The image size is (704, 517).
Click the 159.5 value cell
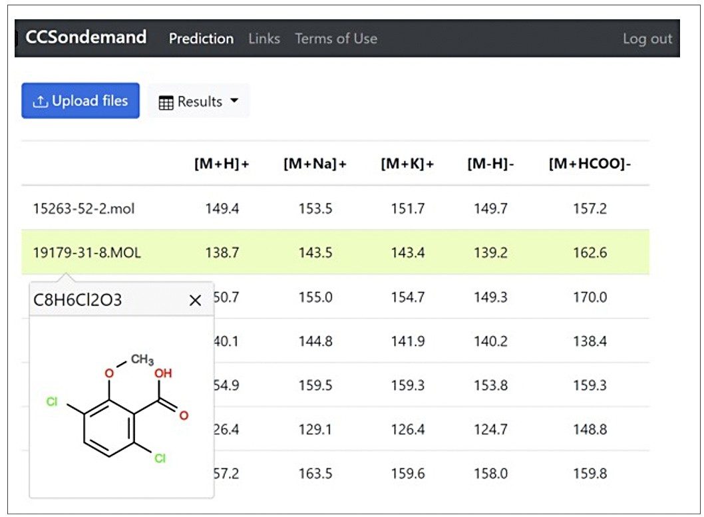tap(315, 385)
